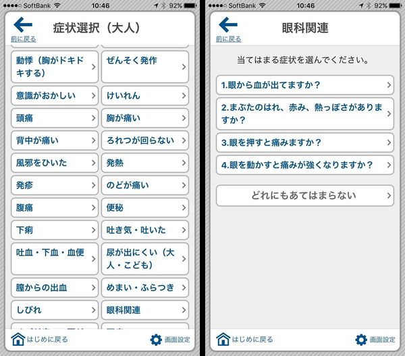This screenshot has width=405, height=356.
Task: Select 3.眼を押すと痛みますか？ question
Action: [x=305, y=143]
